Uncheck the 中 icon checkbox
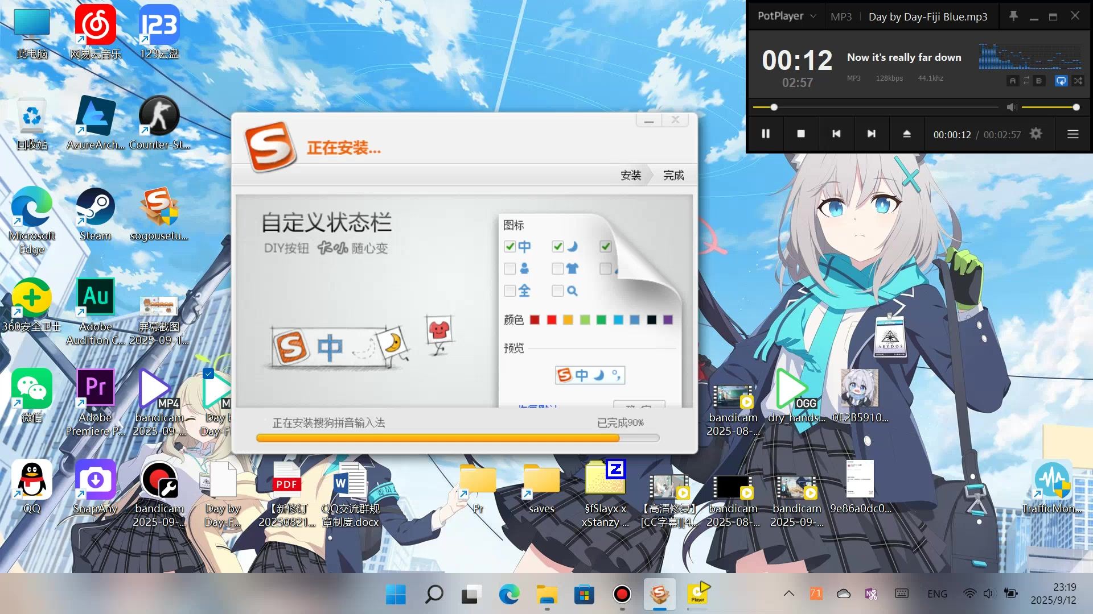 (x=509, y=246)
